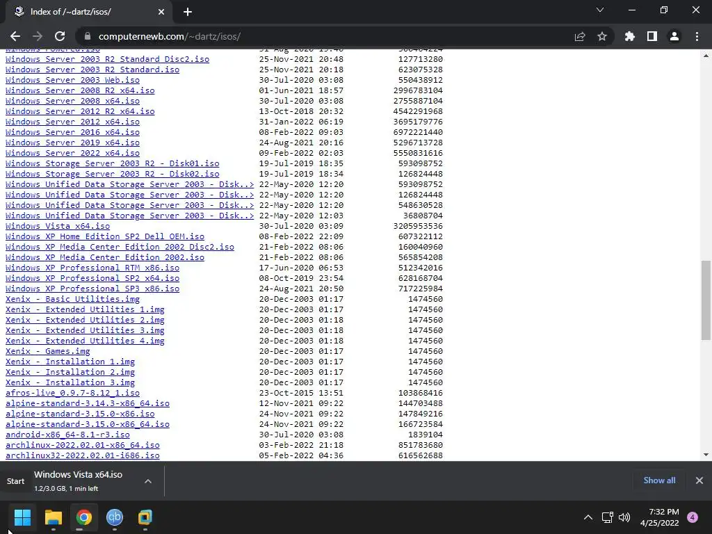The width and height of the screenshot is (712, 534).
Task: Download Windows Server 2003 R2 Standard Disc2.iso
Action: click(107, 59)
